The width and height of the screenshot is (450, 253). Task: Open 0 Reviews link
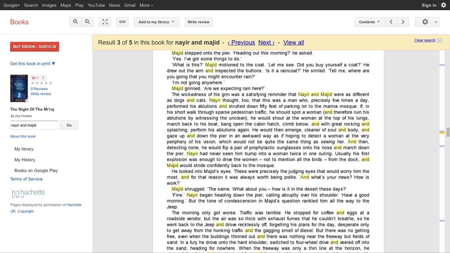click(39, 89)
